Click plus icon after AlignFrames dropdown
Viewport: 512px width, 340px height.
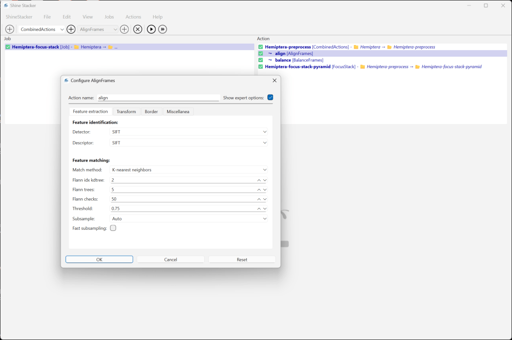point(125,30)
